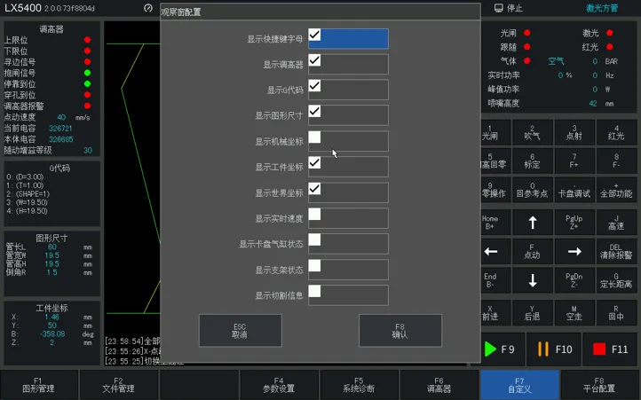This screenshot has width=641, height=400.
Task: Click the 2 吹气 key button
Action: (533, 132)
